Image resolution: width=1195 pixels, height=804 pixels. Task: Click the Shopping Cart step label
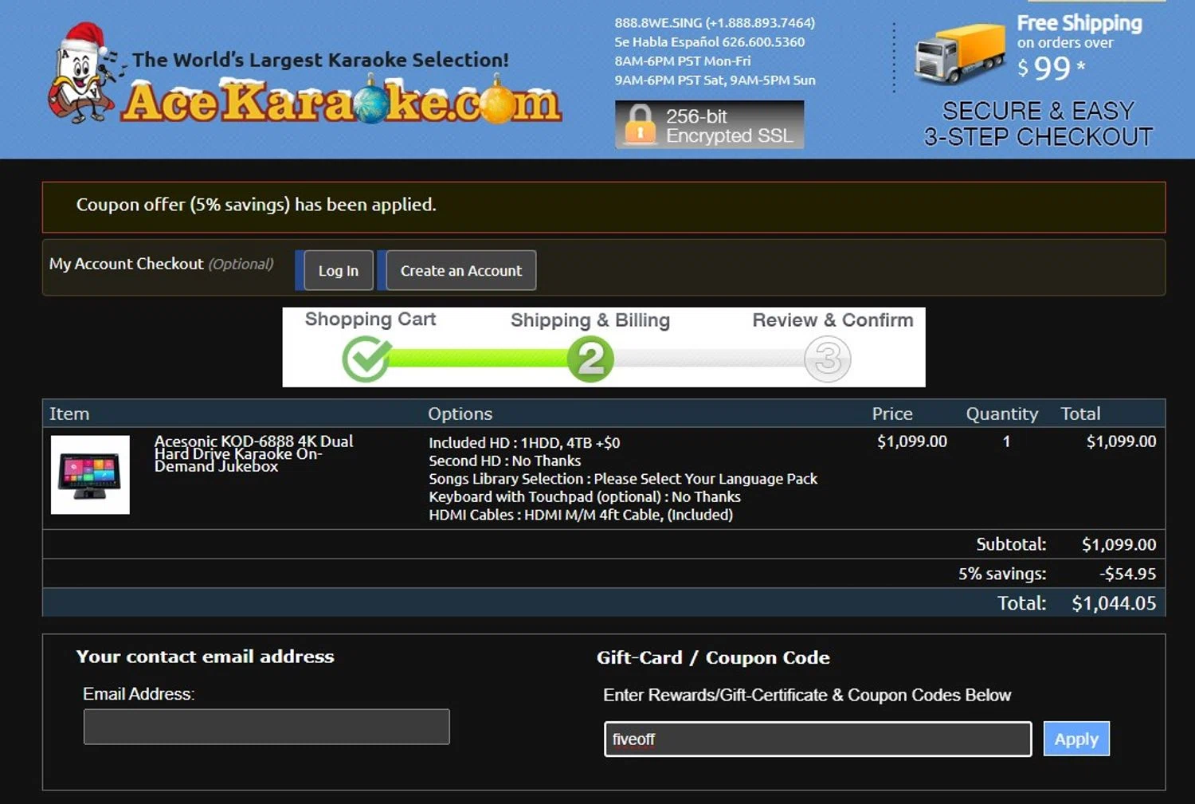click(370, 320)
